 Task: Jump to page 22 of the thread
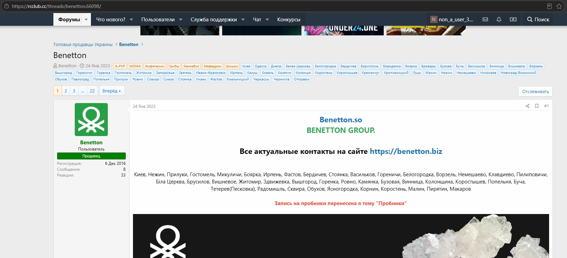click(92, 91)
